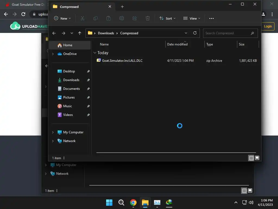Open taskbar Search magnifier
Screen dimensions: 278x209
pos(121,202)
